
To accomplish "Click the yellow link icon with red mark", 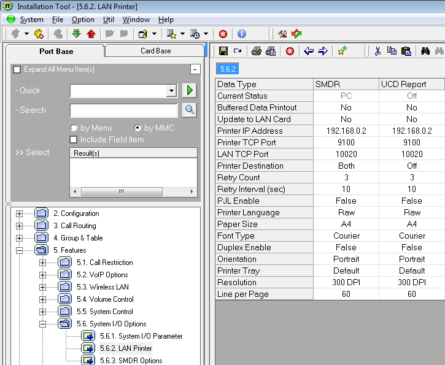I will (39, 34).
